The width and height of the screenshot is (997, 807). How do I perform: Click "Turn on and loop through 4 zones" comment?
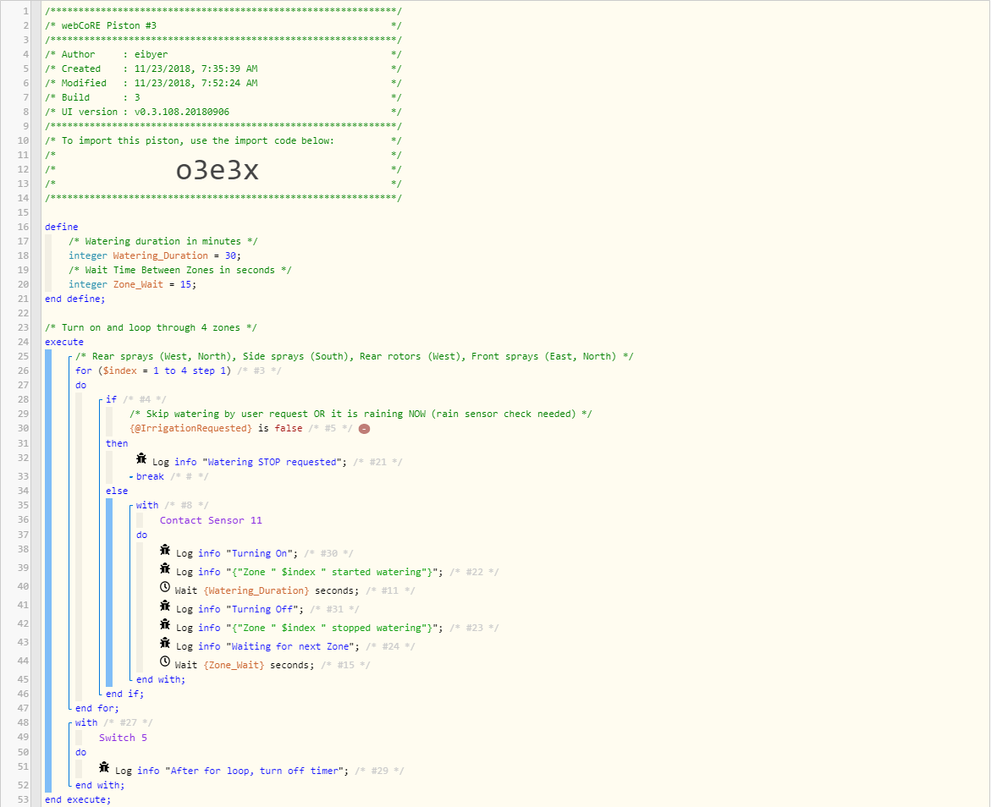pyautogui.click(x=151, y=328)
